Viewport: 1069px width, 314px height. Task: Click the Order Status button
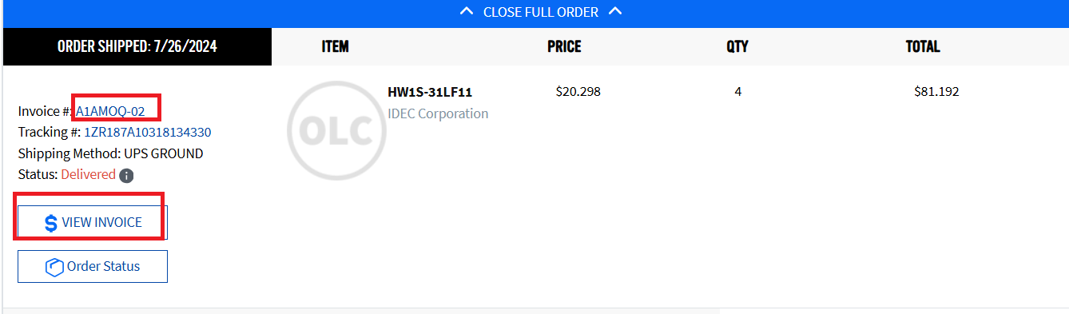click(x=93, y=266)
